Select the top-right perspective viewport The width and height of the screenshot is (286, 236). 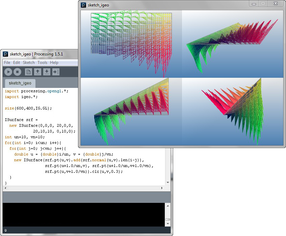click(232, 44)
